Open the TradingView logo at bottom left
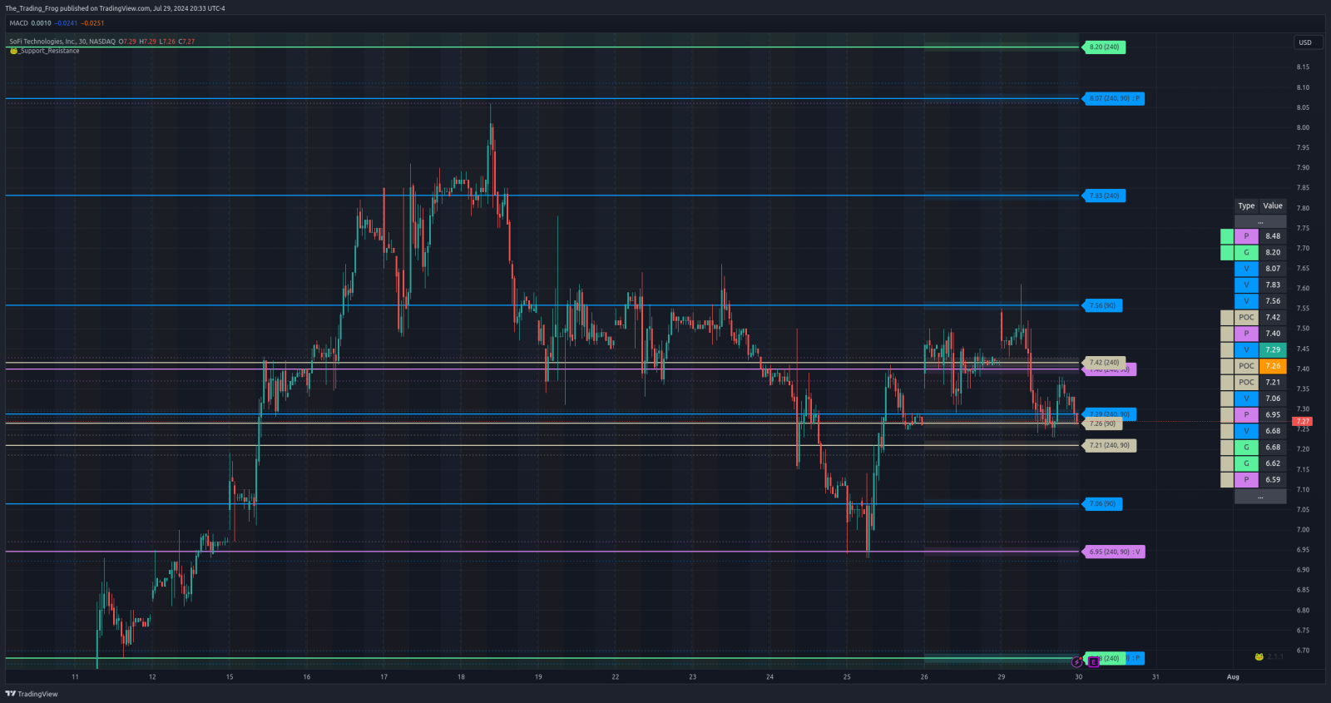Image resolution: width=1331 pixels, height=703 pixels. (32, 694)
